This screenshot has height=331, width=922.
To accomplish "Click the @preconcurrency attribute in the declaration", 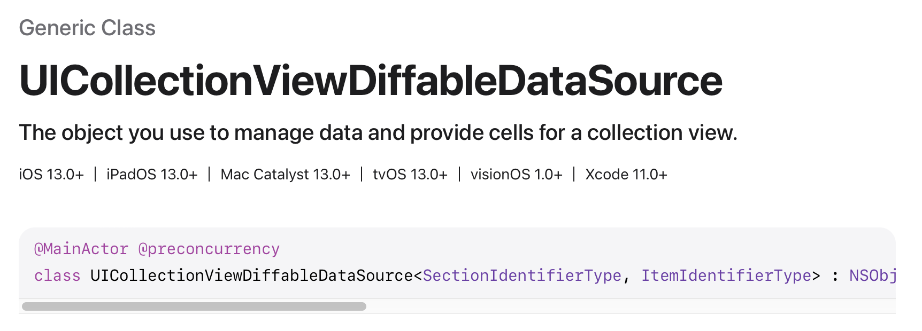I will click(x=209, y=249).
